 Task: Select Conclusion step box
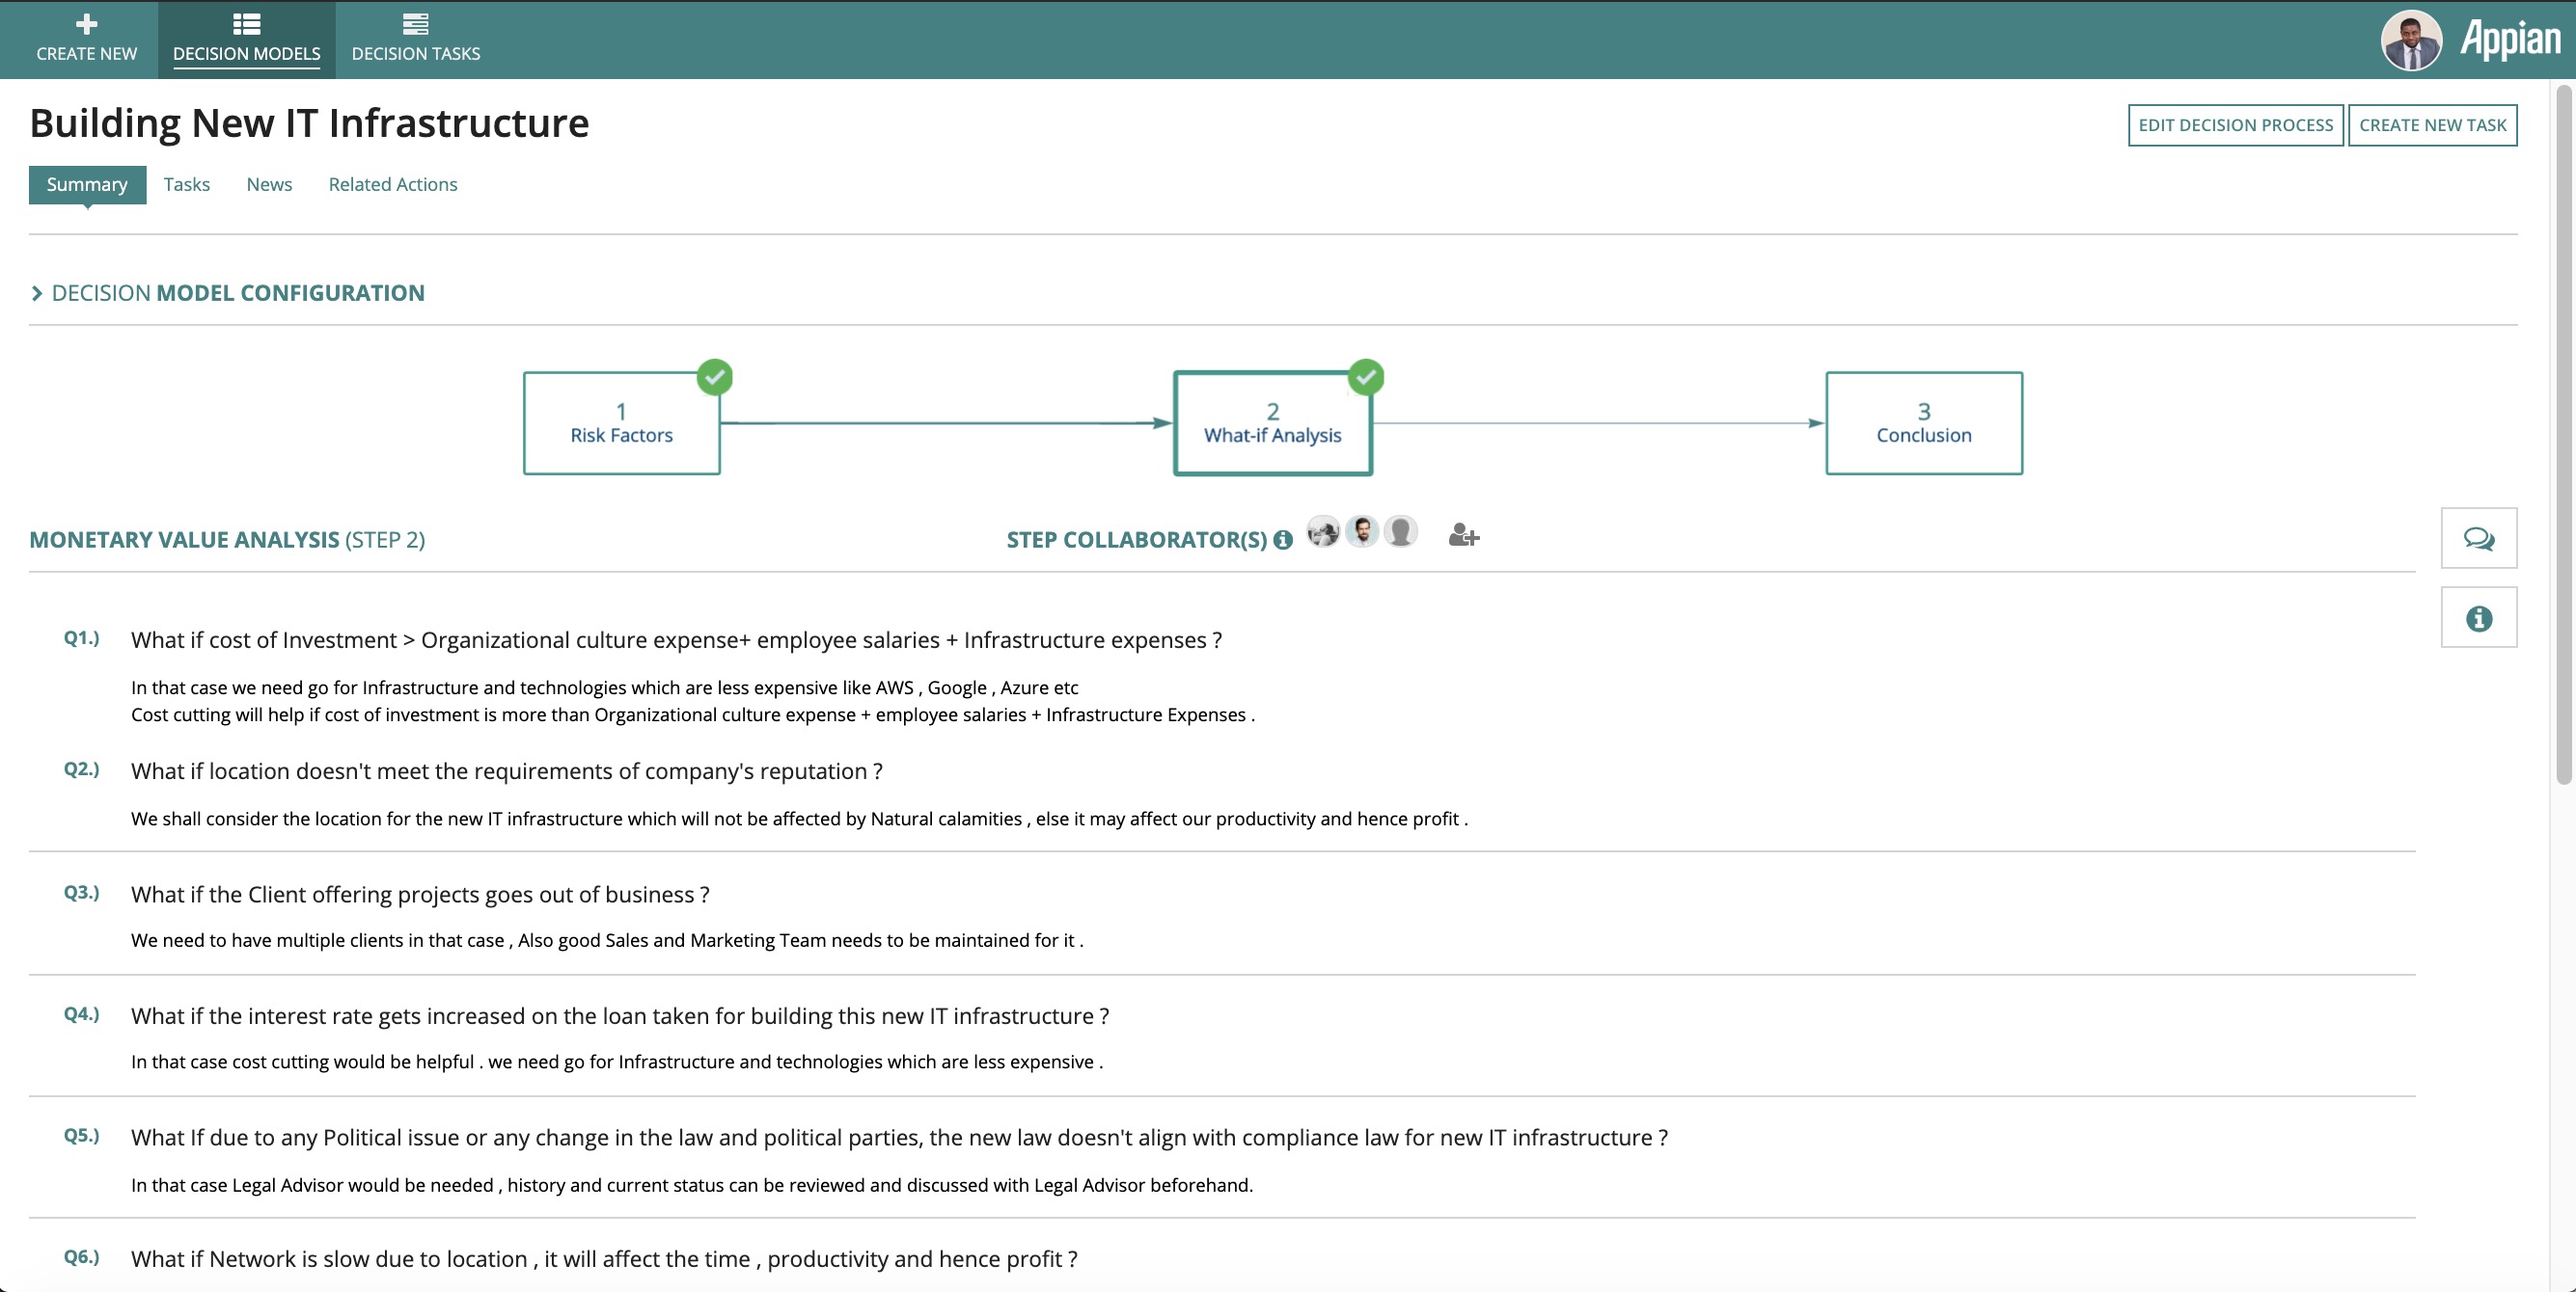(1923, 423)
